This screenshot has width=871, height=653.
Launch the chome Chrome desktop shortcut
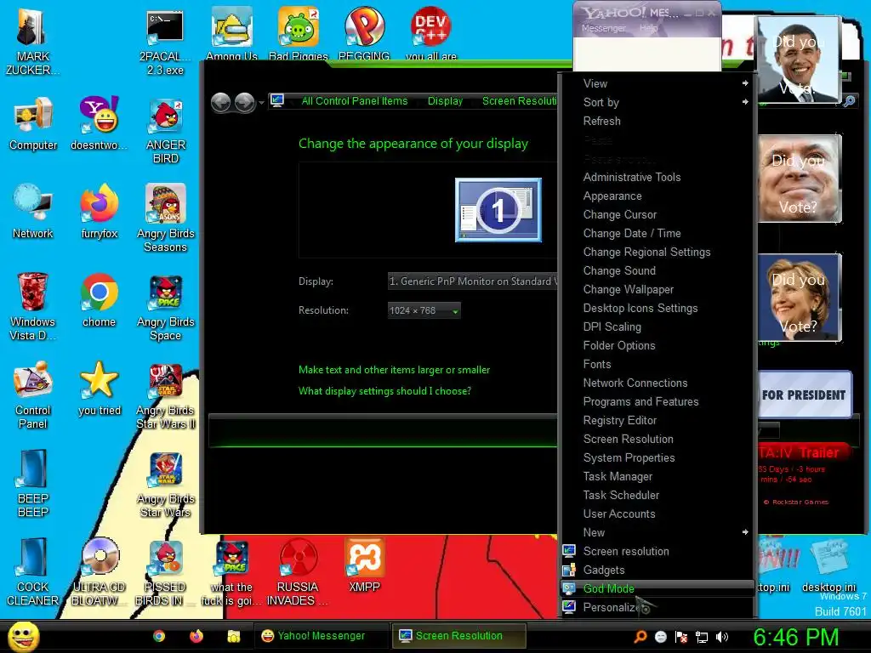tap(99, 300)
